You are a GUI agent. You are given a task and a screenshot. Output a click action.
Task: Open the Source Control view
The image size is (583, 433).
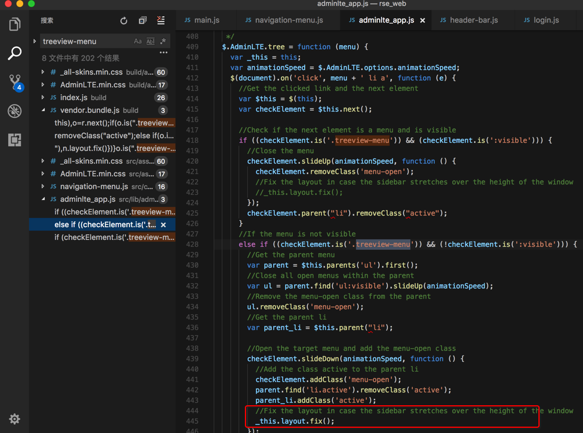14,82
